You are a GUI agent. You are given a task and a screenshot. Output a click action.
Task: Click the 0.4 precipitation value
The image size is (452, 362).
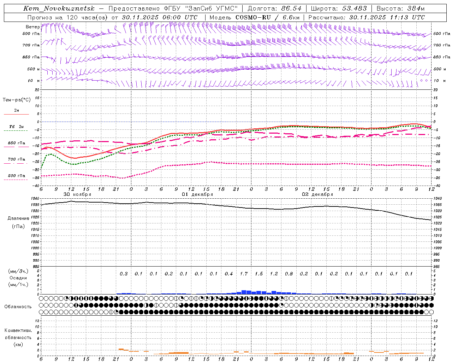click(229, 274)
